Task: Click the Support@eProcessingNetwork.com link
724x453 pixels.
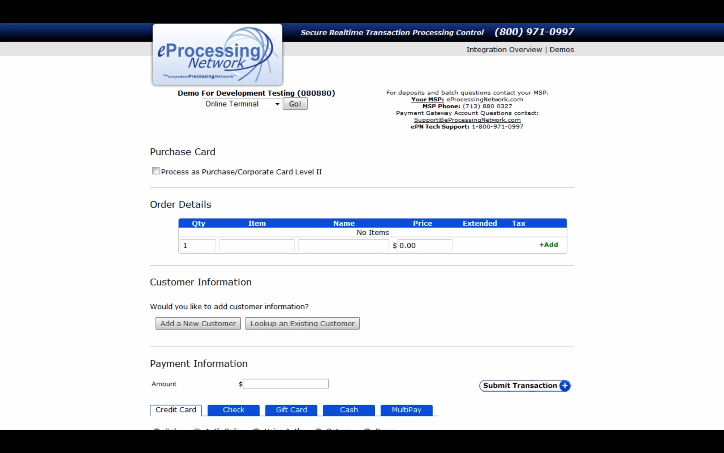Action: [467, 119]
